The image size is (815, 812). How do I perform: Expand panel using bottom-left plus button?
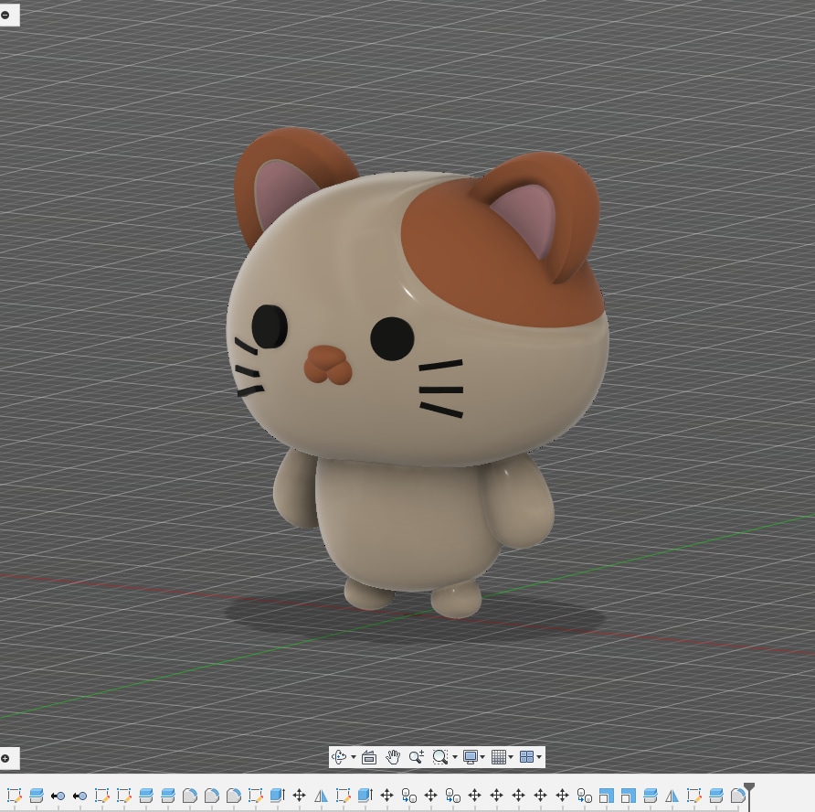[5, 758]
